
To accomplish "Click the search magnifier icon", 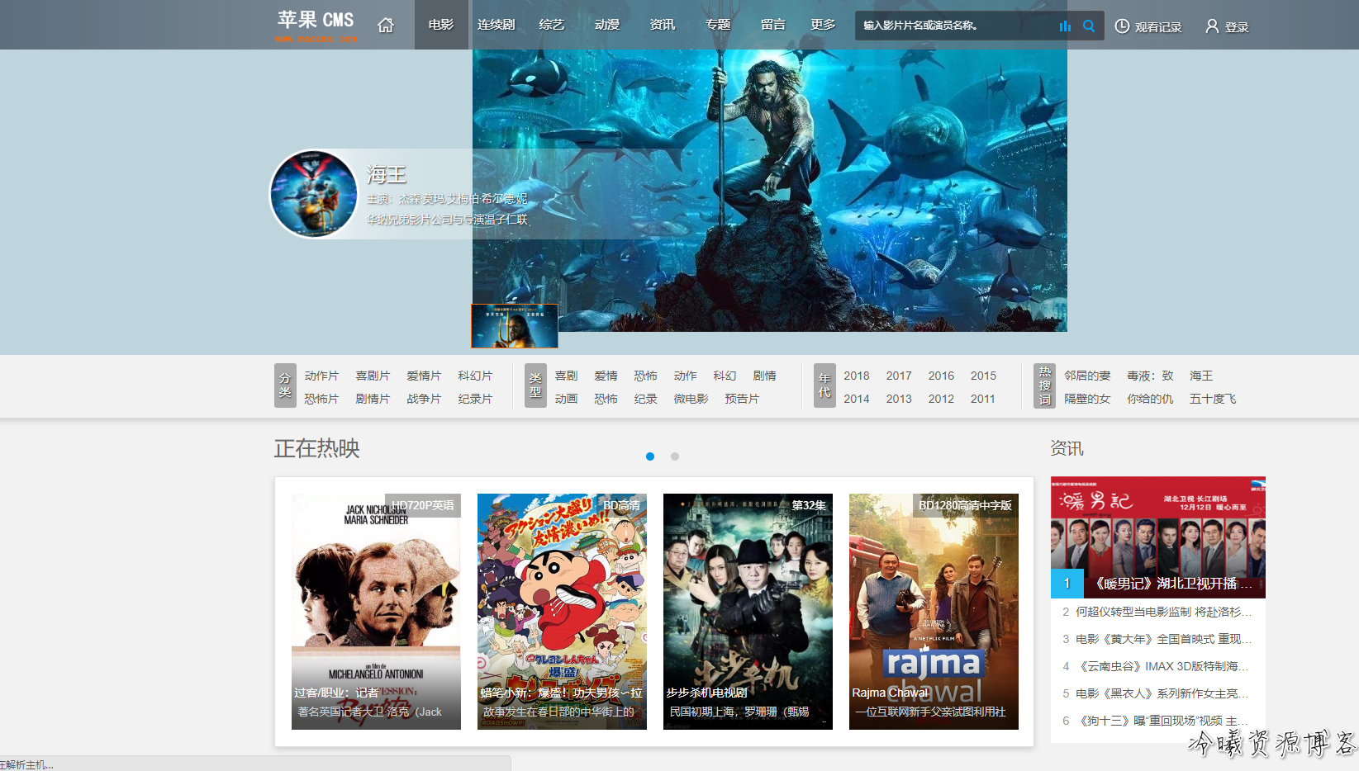I will click(x=1089, y=26).
